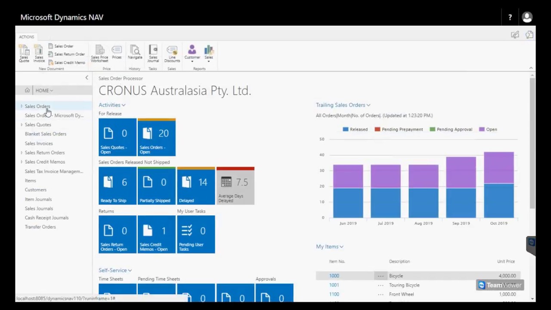Image resolution: width=551 pixels, height=310 pixels.
Task: Open Line Discounts action
Action: 172,54
